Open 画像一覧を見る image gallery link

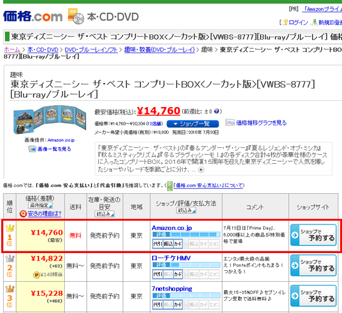[54, 149]
